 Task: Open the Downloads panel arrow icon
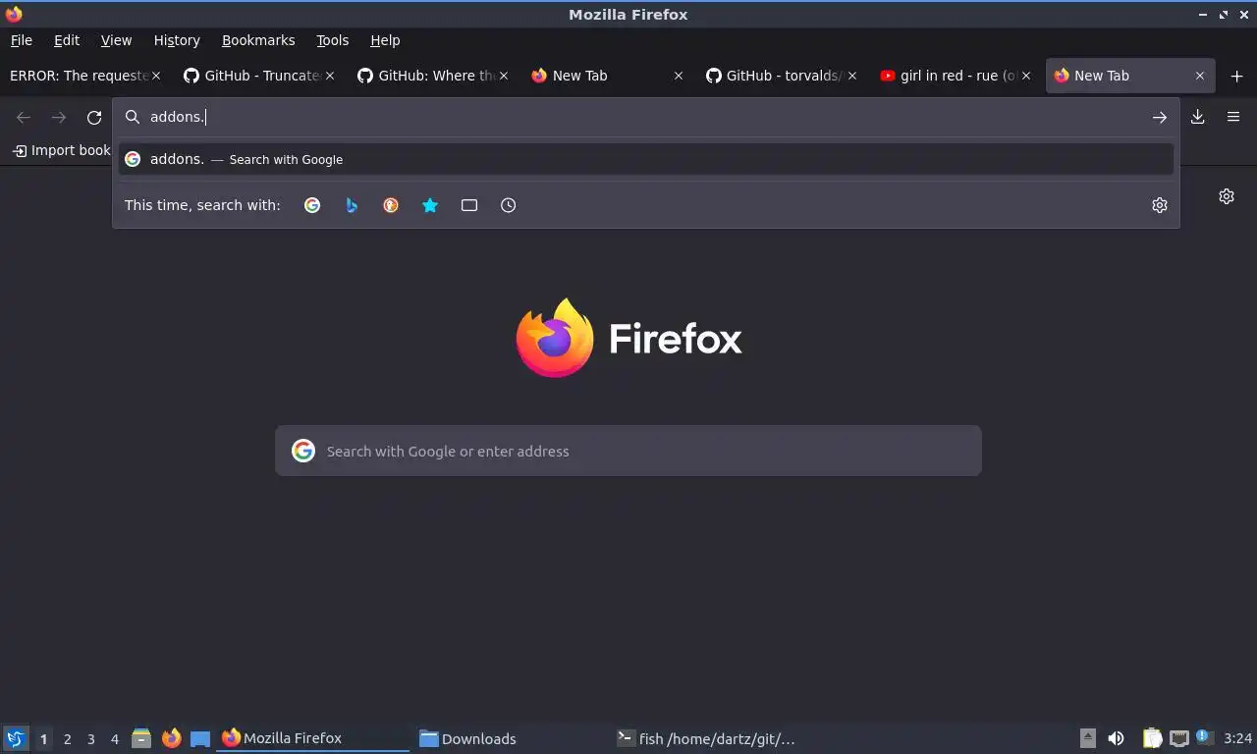[x=1198, y=117]
